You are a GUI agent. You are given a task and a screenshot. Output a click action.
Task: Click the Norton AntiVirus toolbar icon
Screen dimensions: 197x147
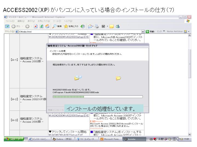[185, 32]
